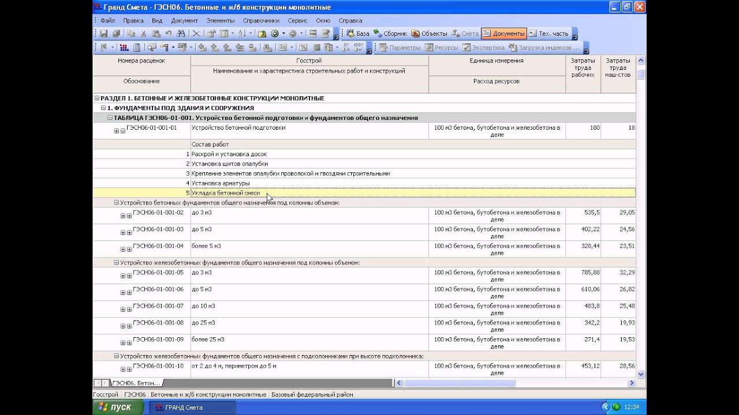Collapse '1. ФУНДАМЕНТЫ ПОД ЗДАНИЯ И СООРУЖЕНИЯ' node
This screenshot has height=415, width=739.
103,108
